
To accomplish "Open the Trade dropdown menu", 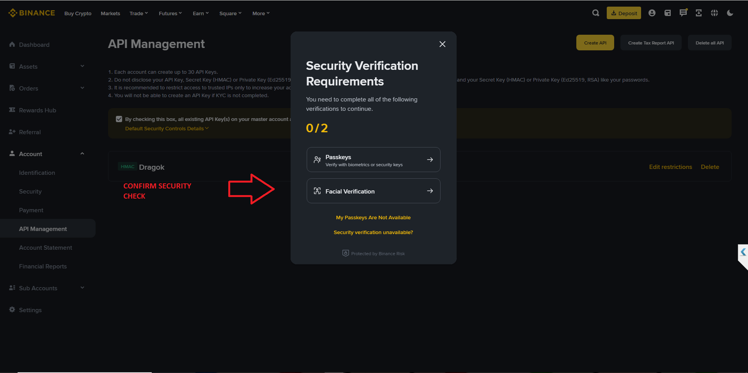I will click(x=139, y=13).
